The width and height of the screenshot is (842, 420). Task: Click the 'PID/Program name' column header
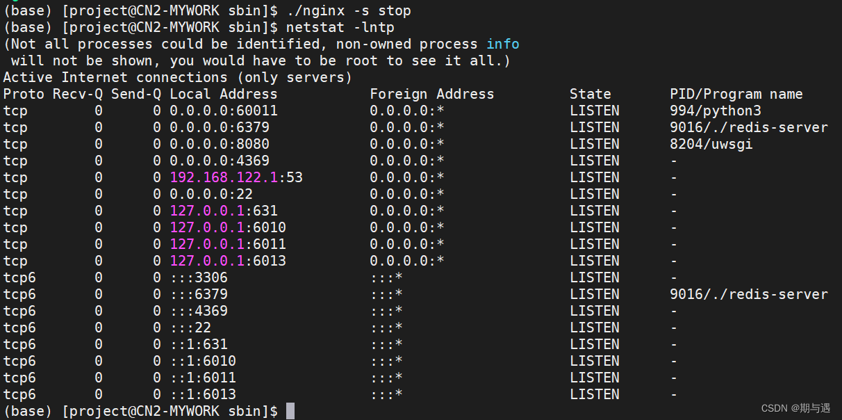(x=736, y=95)
